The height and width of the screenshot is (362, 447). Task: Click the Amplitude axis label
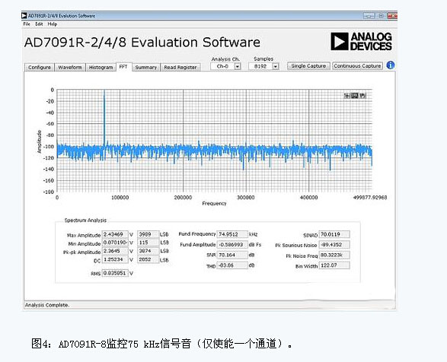[x=40, y=141]
